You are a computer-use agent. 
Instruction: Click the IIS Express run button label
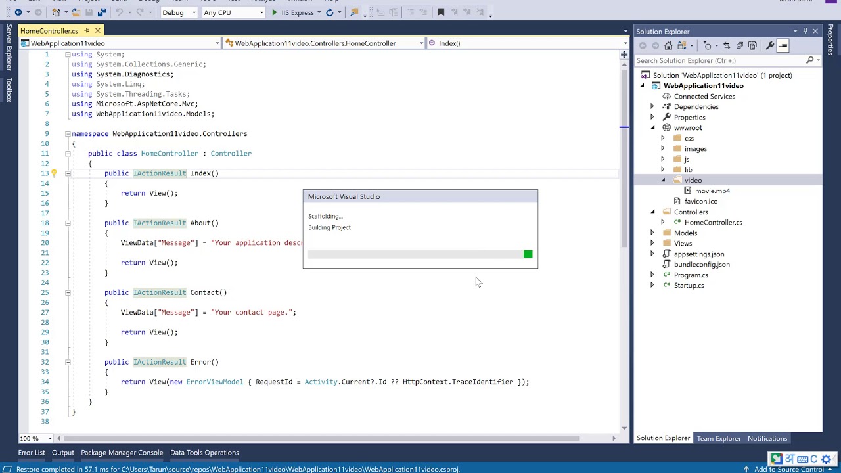click(x=298, y=12)
